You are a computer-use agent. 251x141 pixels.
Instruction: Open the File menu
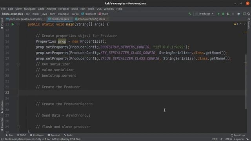click(x=3, y=9)
